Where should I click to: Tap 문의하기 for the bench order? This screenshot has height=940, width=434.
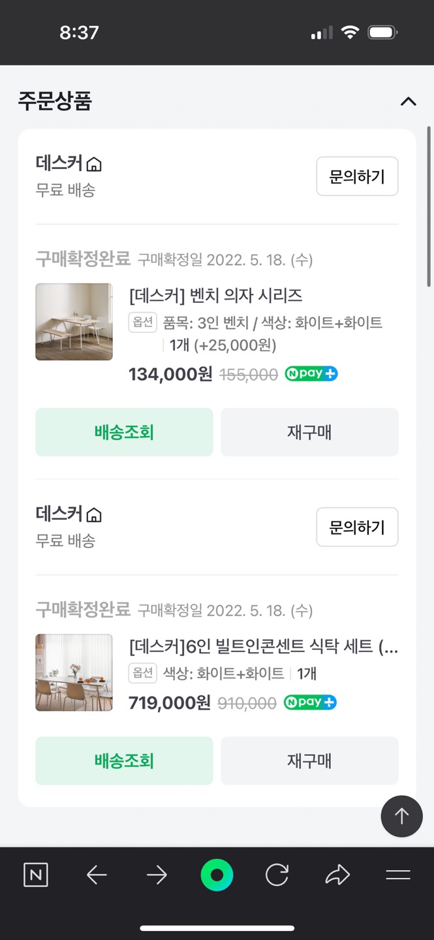click(357, 176)
